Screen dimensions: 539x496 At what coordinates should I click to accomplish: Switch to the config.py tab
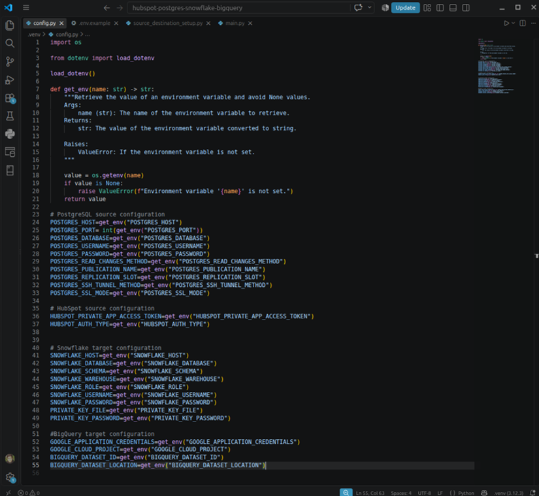[44, 23]
